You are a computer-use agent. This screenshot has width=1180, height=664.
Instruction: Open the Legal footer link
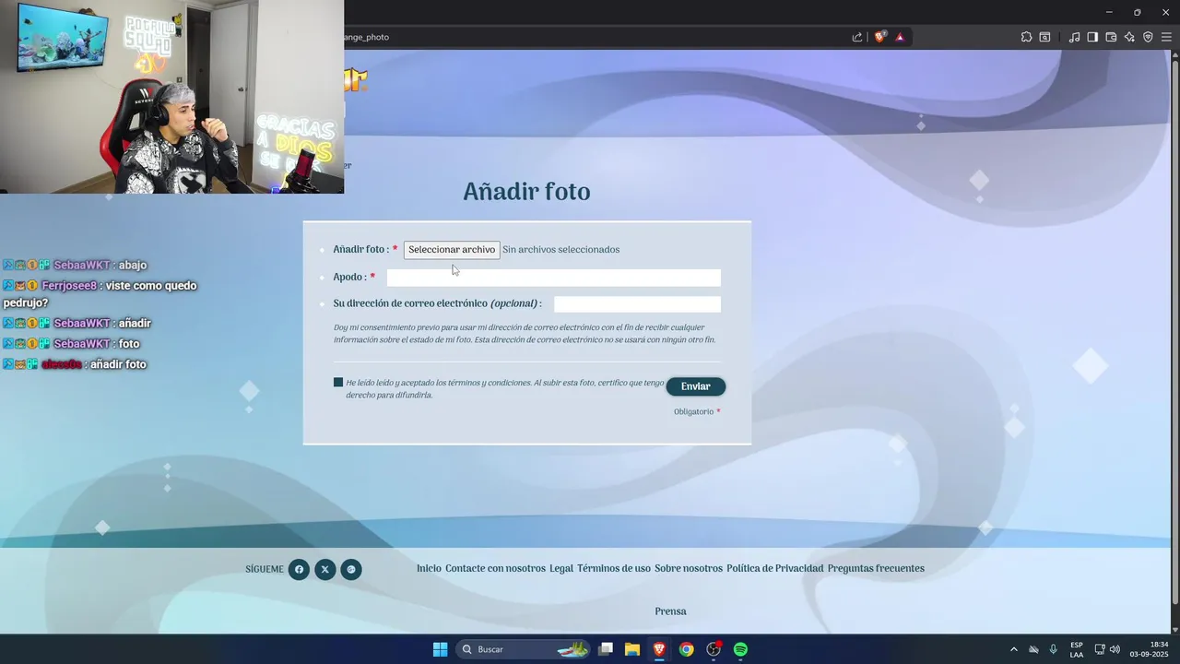(561, 568)
